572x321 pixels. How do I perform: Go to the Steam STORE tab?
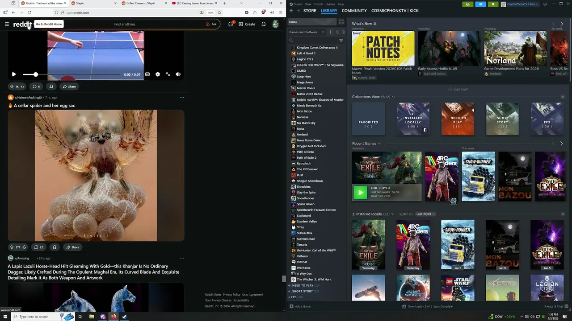point(310,10)
